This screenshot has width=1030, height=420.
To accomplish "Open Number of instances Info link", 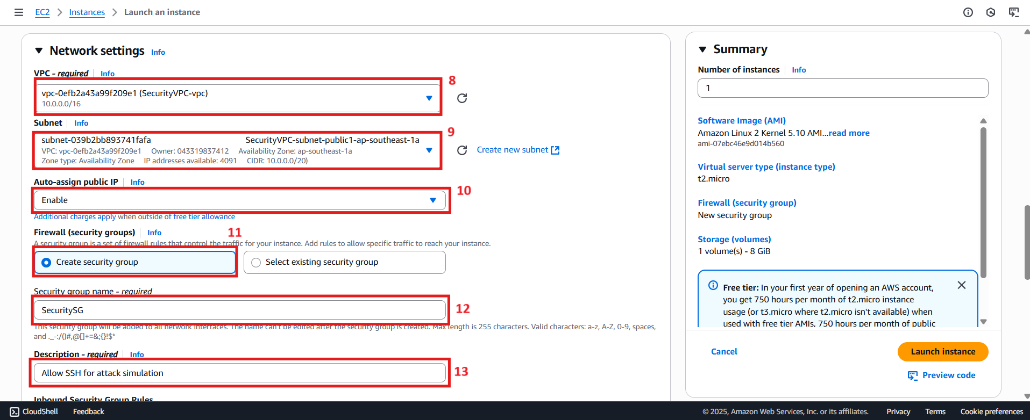I will click(x=799, y=70).
